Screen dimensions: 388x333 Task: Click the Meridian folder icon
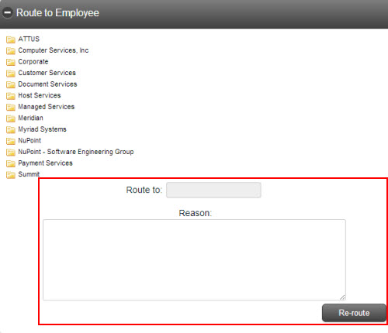click(x=11, y=118)
